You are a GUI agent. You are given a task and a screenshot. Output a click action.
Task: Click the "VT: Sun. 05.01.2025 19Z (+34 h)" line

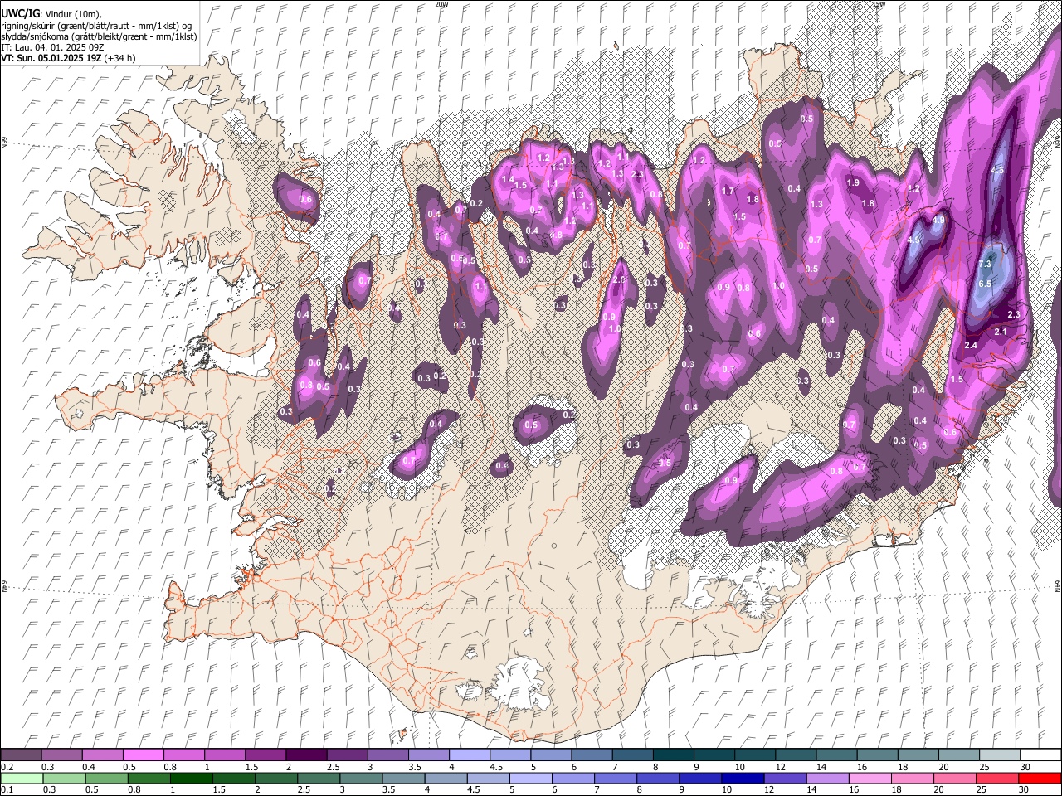[x=68, y=58]
